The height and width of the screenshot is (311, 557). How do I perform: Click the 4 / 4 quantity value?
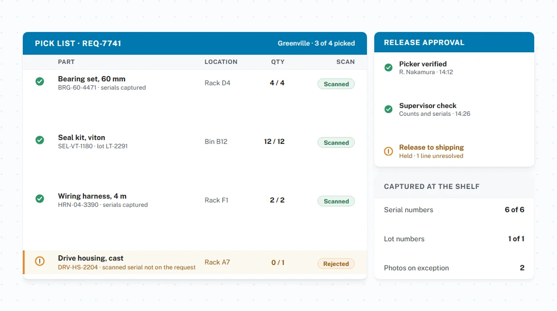277,83
